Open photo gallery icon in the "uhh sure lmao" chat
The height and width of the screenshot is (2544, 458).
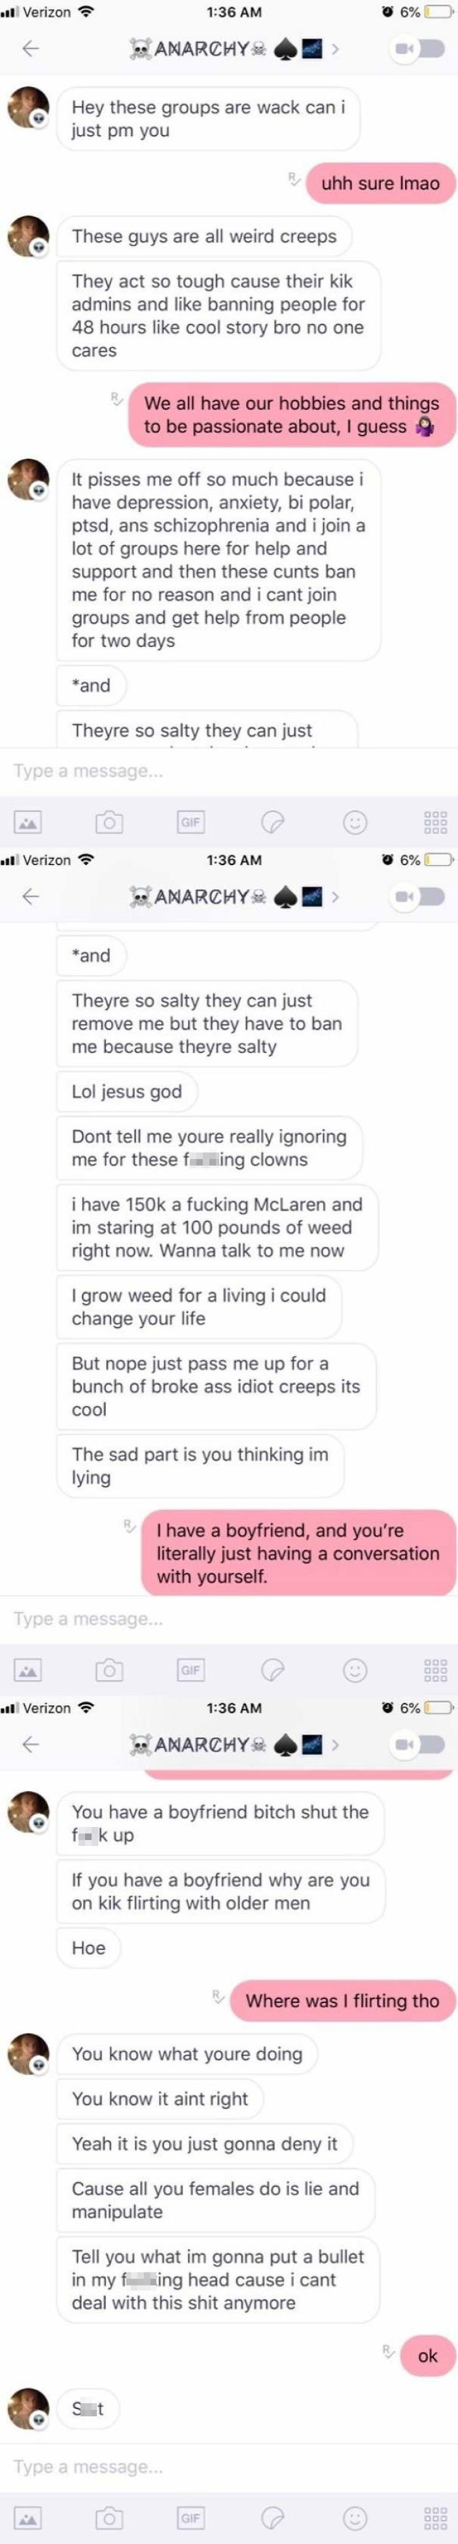(x=27, y=822)
